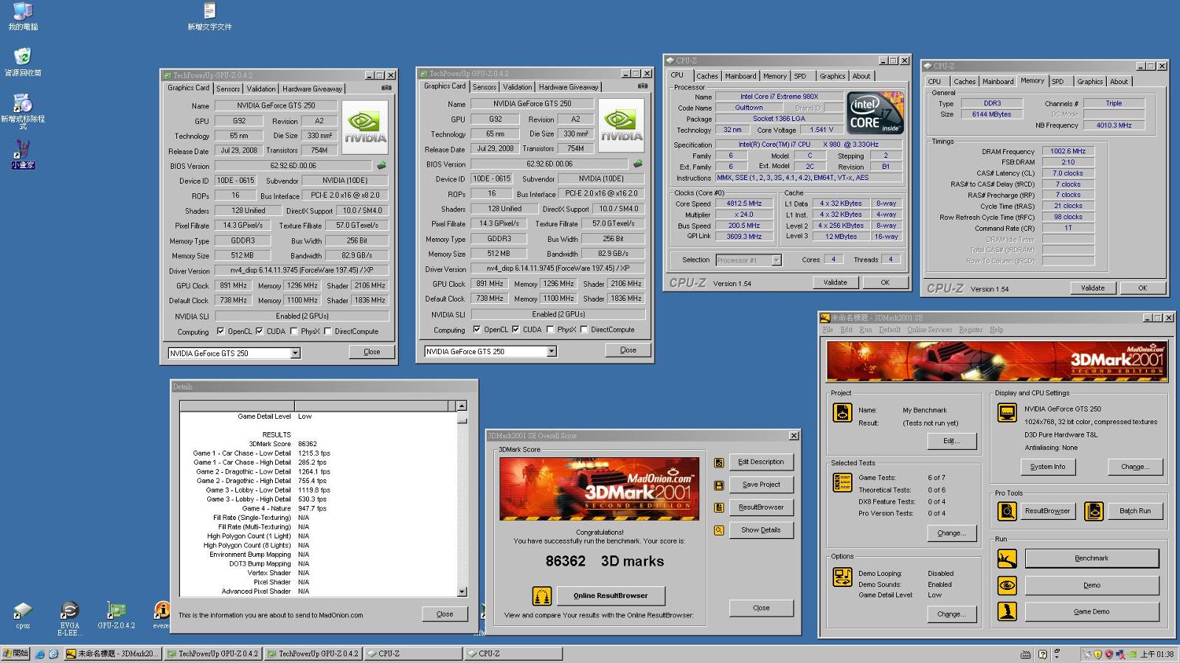Click the Project icon in 3DMark2001 window
The image size is (1180, 663).
click(842, 412)
